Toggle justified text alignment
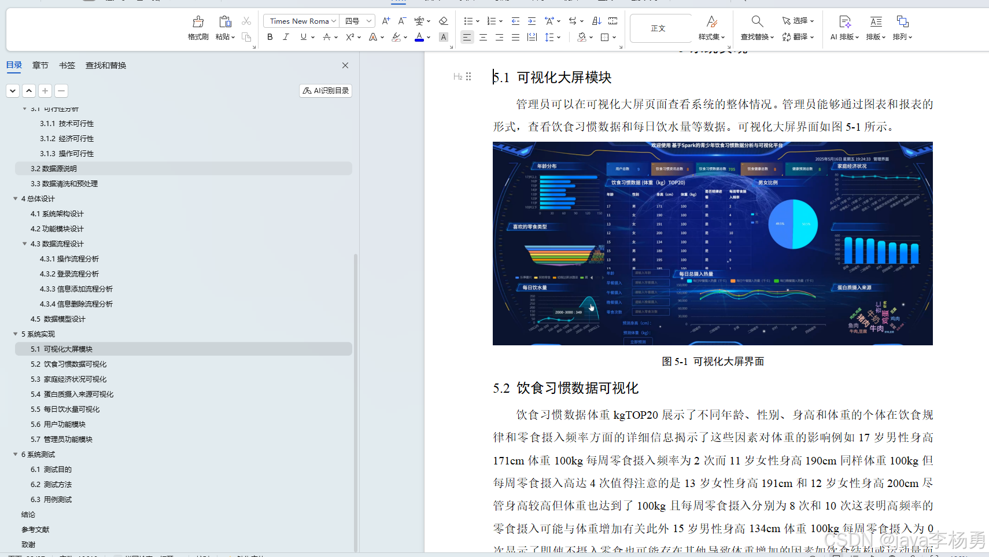Viewport: 989px width, 557px height. click(x=515, y=37)
